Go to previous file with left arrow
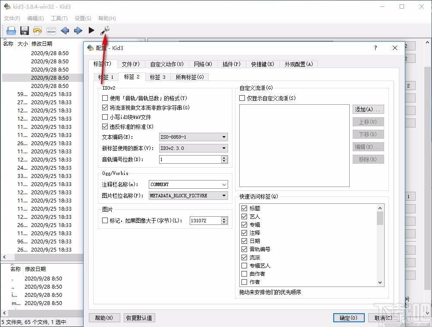This screenshot has width=432, height=327. 65,31
